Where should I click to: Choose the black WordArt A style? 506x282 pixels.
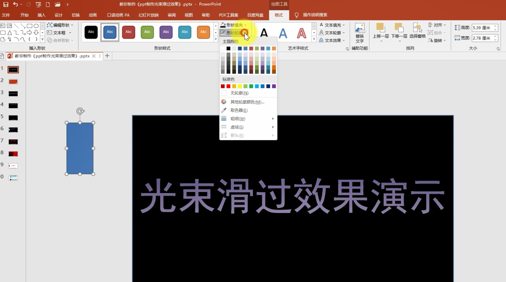264,33
